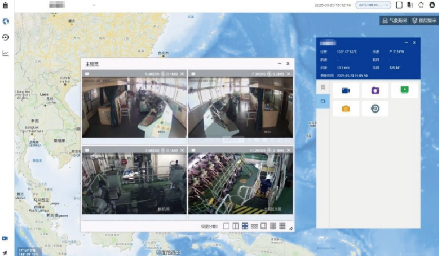This screenshot has height=256, width=439.
Task: Click the 气象海况 weather button
Action: click(x=394, y=21)
